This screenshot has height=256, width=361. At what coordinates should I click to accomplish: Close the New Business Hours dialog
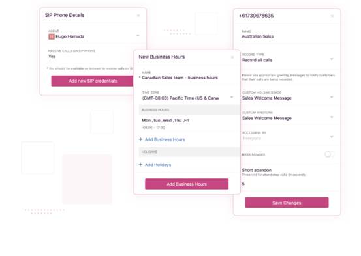click(232, 57)
